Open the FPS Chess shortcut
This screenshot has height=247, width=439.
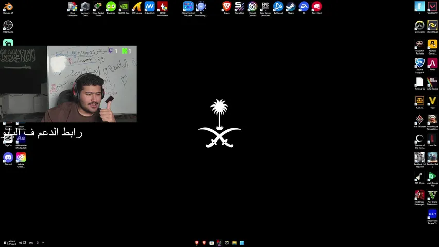pyautogui.click(x=419, y=178)
